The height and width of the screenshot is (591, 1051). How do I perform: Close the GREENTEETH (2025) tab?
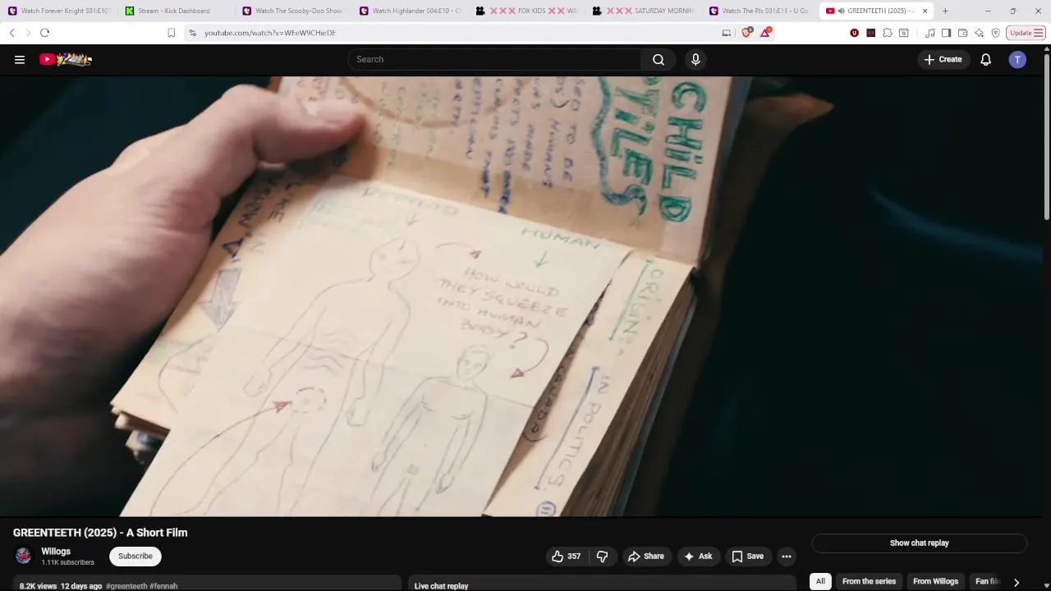tap(925, 11)
